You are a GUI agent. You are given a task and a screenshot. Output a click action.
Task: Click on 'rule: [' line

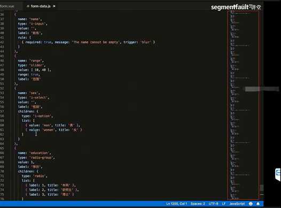[x=25, y=37]
